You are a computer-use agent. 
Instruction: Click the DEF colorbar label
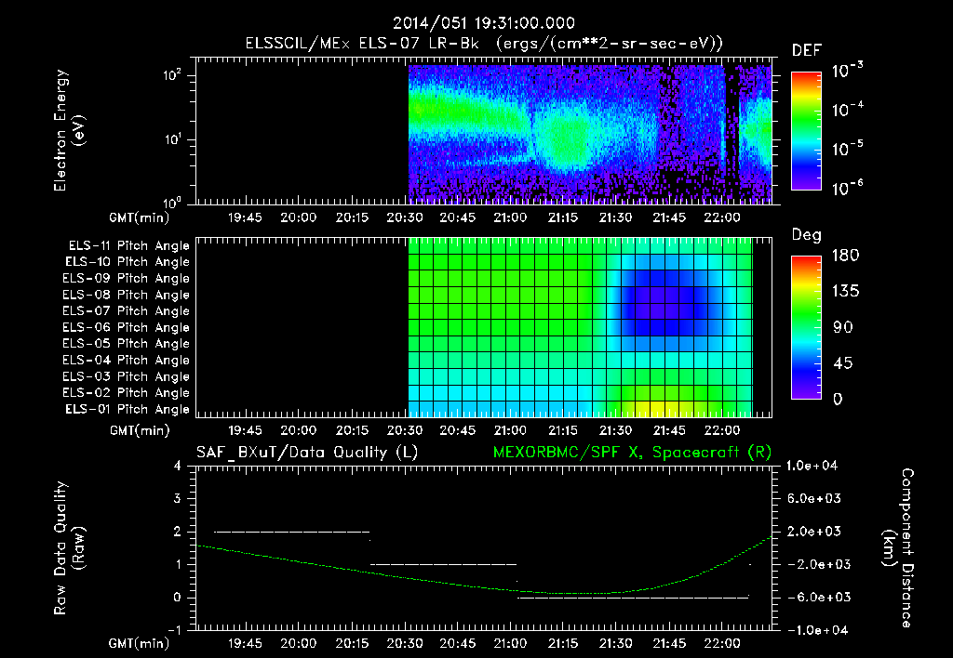pos(806,51)
